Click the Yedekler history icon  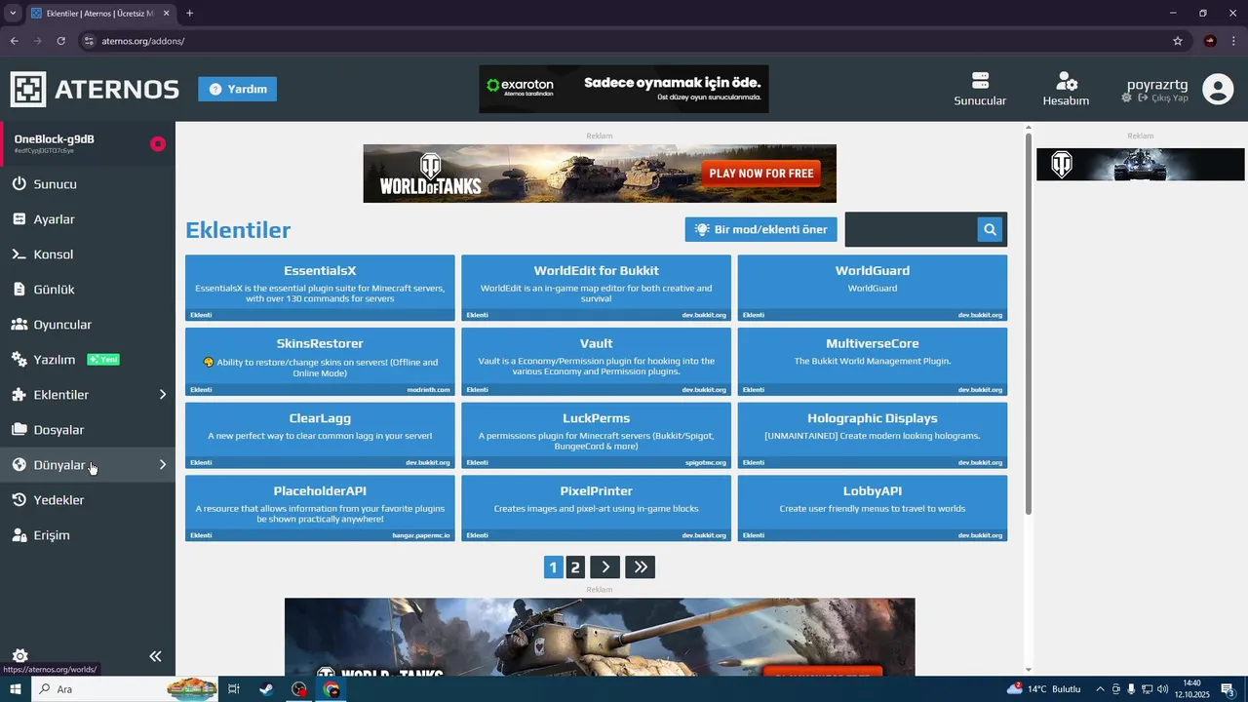(x=19, y=500)
